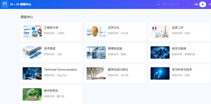This screenshot has width=211, height=104.
Task: Click the Technical Communication course title
Action: pos(60,70)
